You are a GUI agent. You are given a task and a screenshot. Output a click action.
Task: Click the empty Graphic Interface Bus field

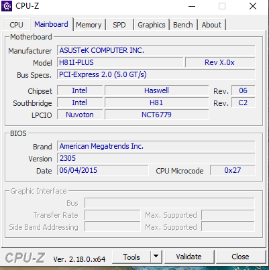(170, 203)
